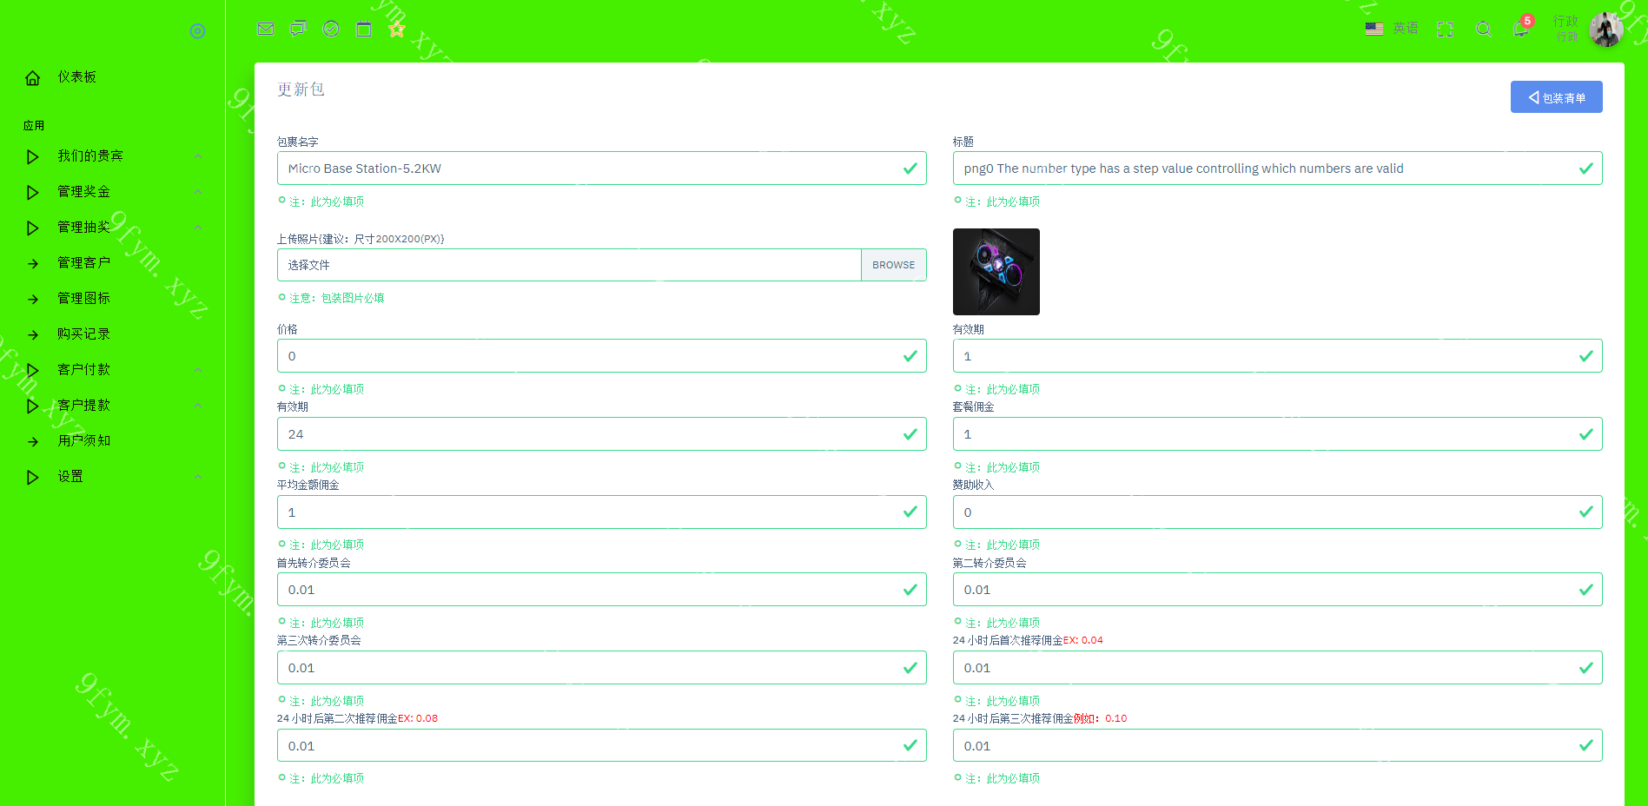1648x806 pixels.
Task: Go to 仪表板 dashboard menu item
Action: click(x=77, y=76)
